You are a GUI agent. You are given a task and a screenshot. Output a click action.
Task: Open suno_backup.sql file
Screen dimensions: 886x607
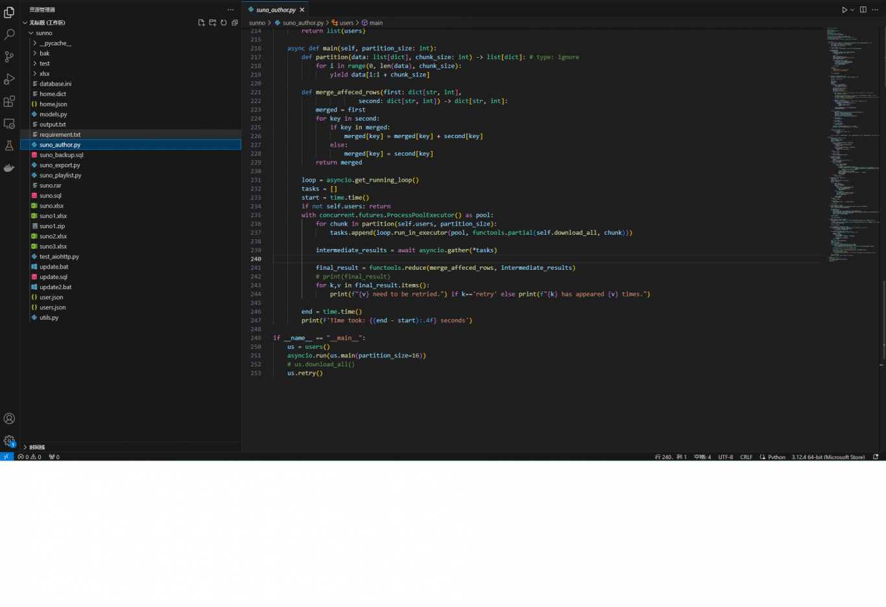130,155
